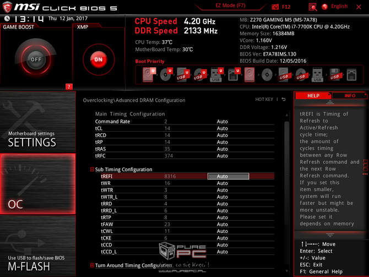Select the tCCD timing row label

coord(106,245)
